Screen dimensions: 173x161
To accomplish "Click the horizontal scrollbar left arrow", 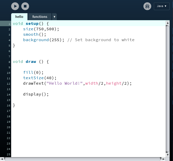I will pos(2,159).
